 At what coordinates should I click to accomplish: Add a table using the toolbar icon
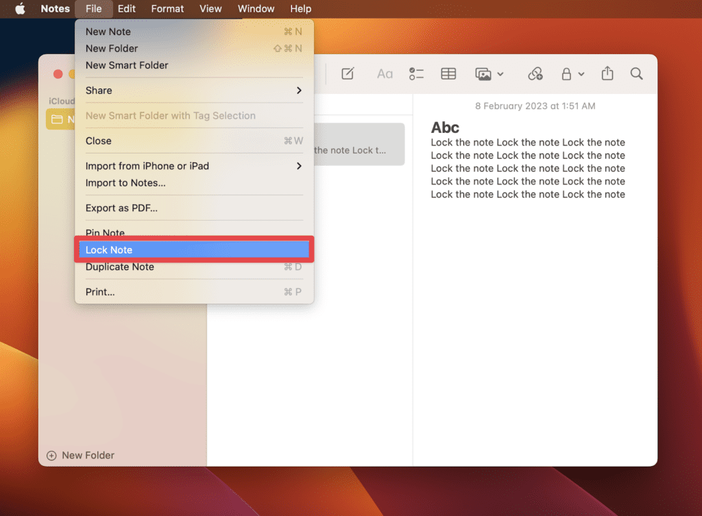(x=448, y=74)
